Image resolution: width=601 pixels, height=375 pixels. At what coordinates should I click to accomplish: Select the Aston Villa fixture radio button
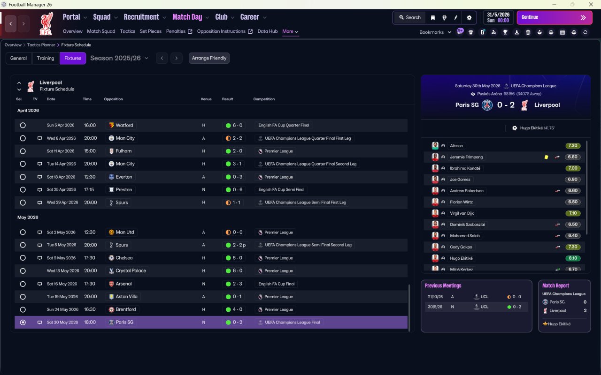(23, 297)
